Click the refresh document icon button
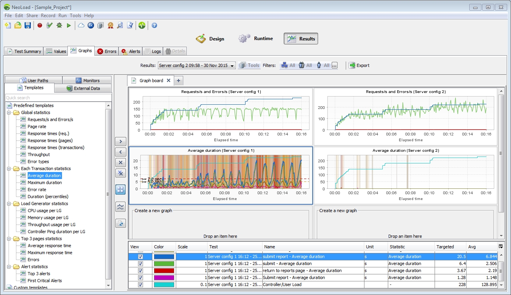This screenshot has width=511, height=295. pyautogui.click(x=120, y=223)
